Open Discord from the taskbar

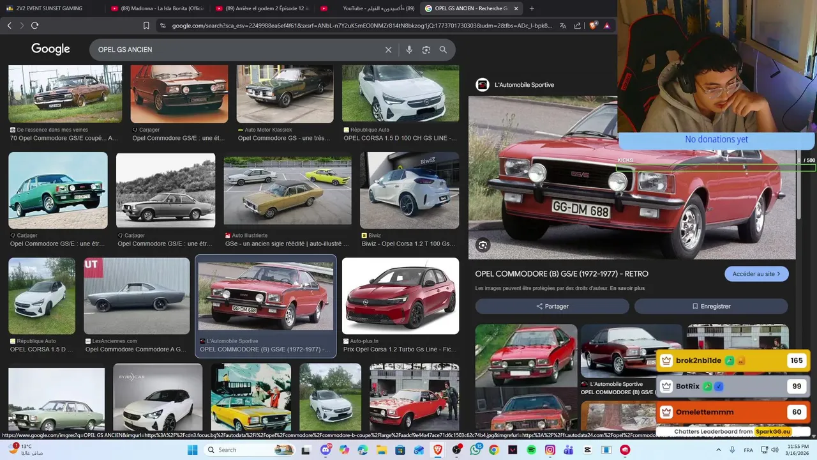pyautogui.click(x=326, y=450)
